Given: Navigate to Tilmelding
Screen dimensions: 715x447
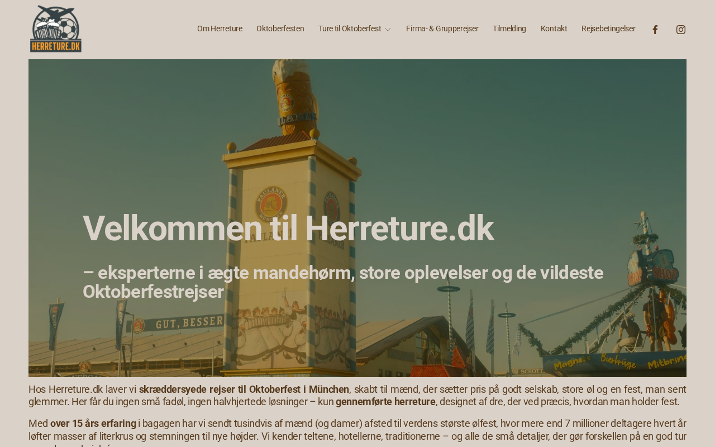Looking at the screenshot, I should point(509,28).
